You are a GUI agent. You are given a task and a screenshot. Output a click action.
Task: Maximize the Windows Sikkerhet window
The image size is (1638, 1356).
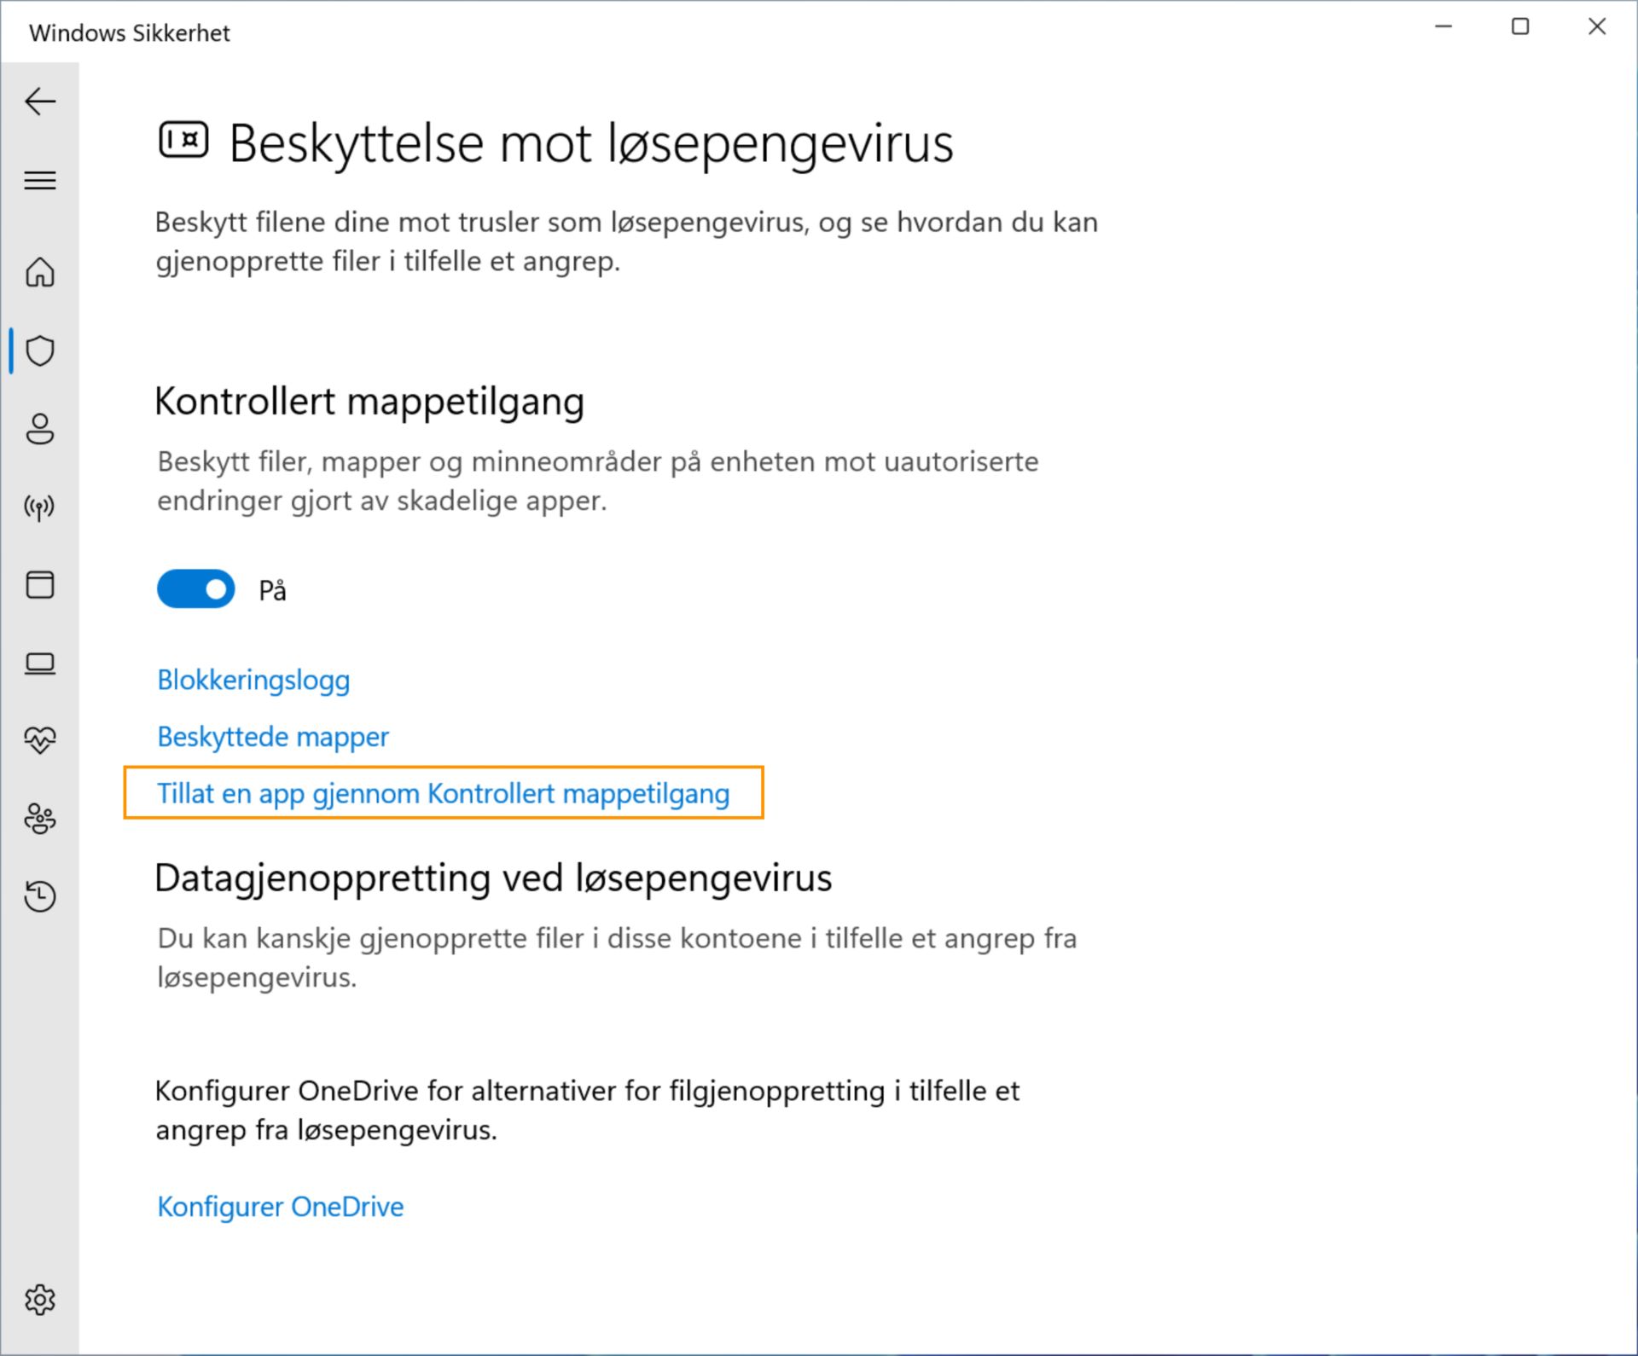pyautogui.click(x=1520, y=27)
